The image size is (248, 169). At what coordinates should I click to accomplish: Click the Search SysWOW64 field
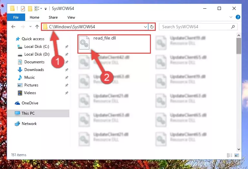point(198,27)
